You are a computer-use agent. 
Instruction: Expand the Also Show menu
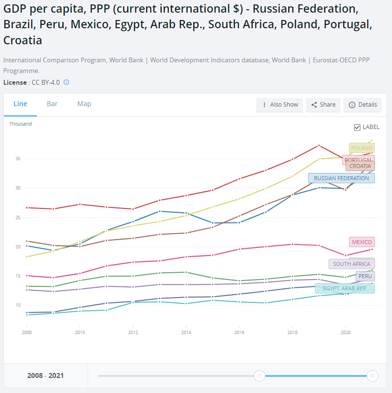(x=280, y=105)
